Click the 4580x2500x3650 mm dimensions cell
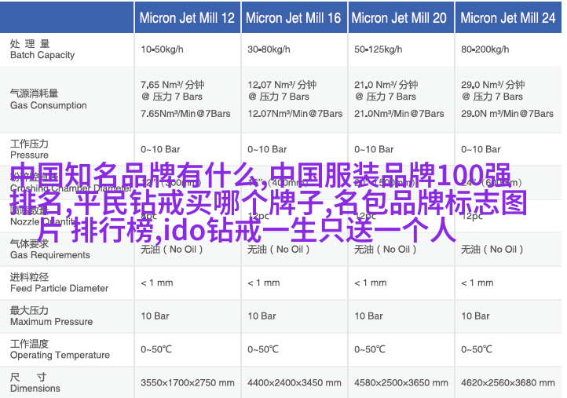 pyautogui.click(x=401, y=382)
